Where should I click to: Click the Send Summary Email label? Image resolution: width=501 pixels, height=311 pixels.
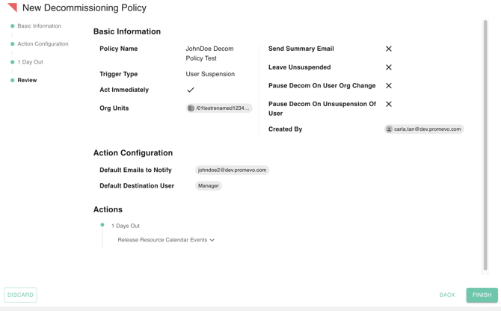[301, 49]
